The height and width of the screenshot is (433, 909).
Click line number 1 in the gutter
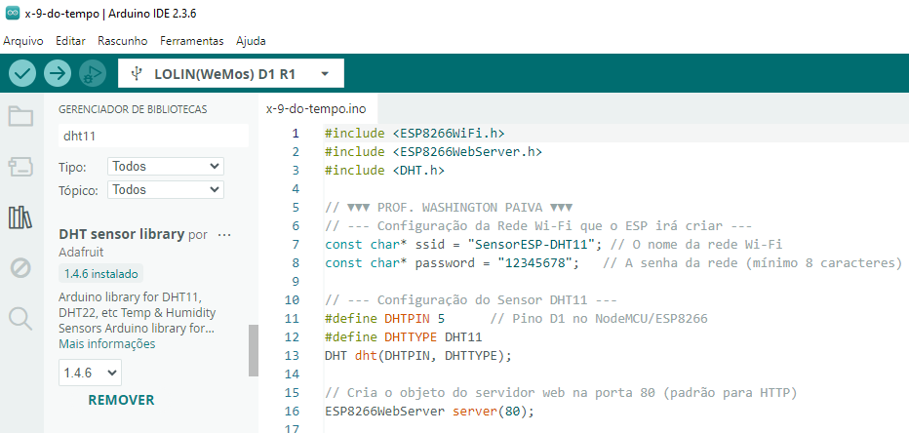tap(296, 134)
